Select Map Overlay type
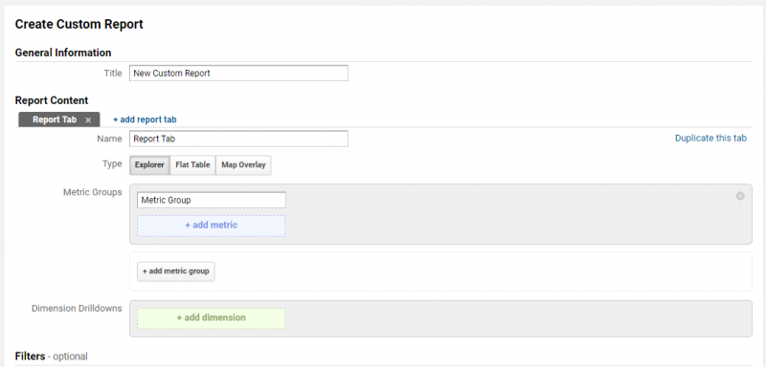The image size is (766, 367). pos(243,164)
